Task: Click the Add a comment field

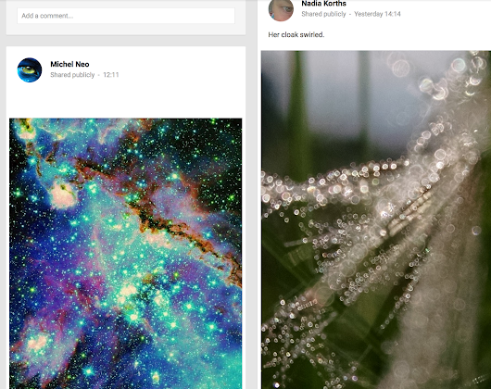Action: coord(126,16)
